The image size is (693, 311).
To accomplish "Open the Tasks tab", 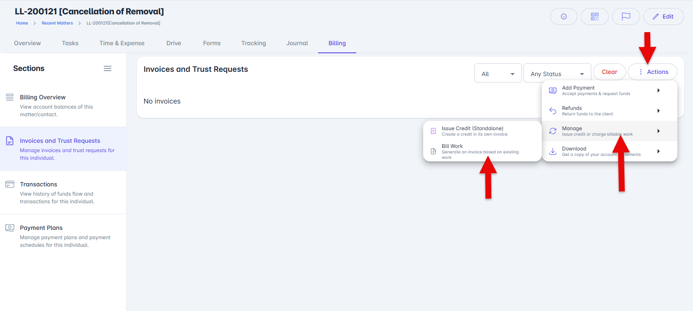I will (70, 43).
